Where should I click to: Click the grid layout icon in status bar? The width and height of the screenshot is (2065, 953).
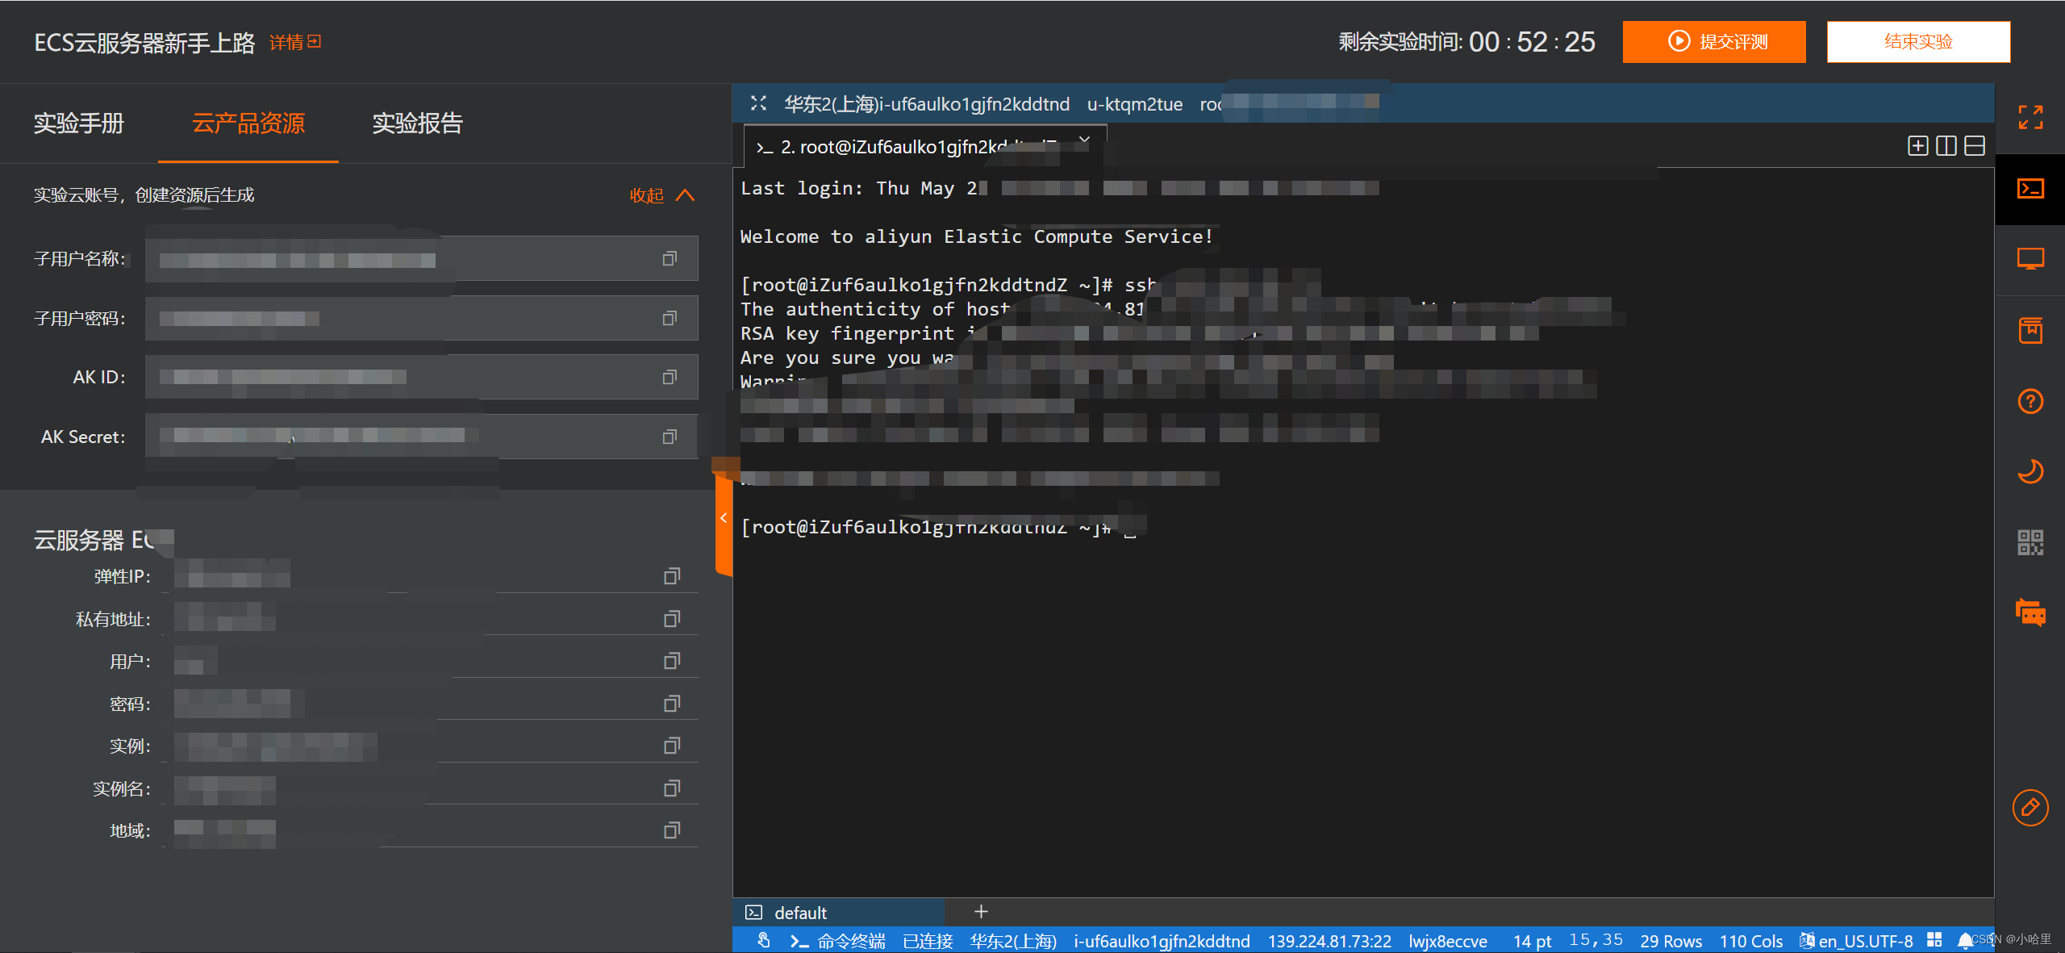pyautogui.click(x=1934, y=940)
